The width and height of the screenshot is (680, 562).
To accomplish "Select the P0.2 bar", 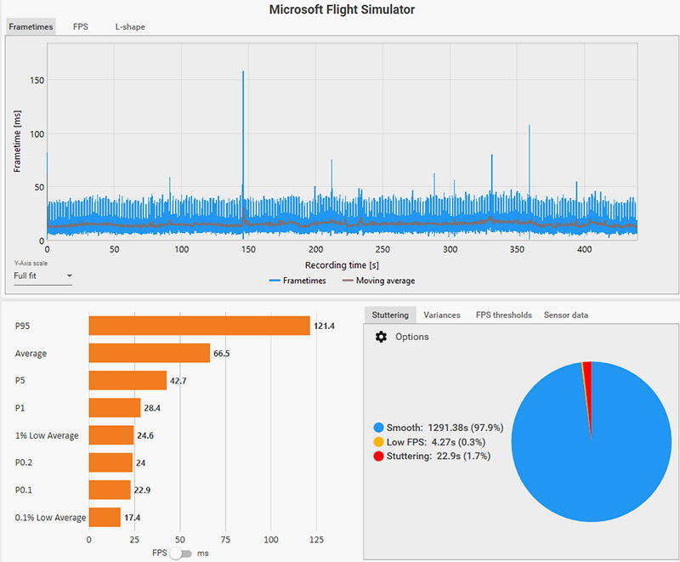I will [x=110, y=463].
